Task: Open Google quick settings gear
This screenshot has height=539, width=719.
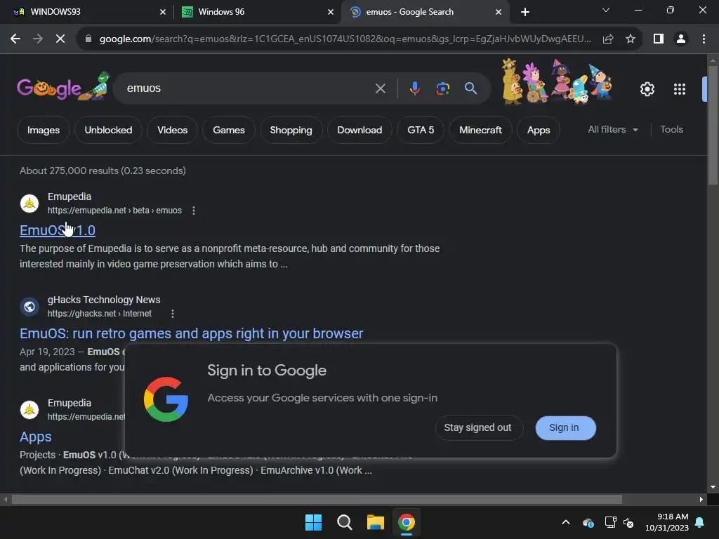Action: pyautogui.click(x=647, y=89)
